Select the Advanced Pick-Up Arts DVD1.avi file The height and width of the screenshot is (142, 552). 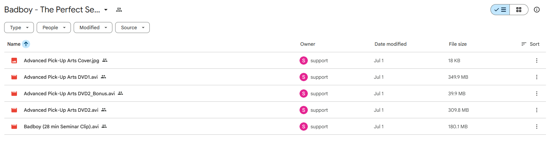(275, 77)
